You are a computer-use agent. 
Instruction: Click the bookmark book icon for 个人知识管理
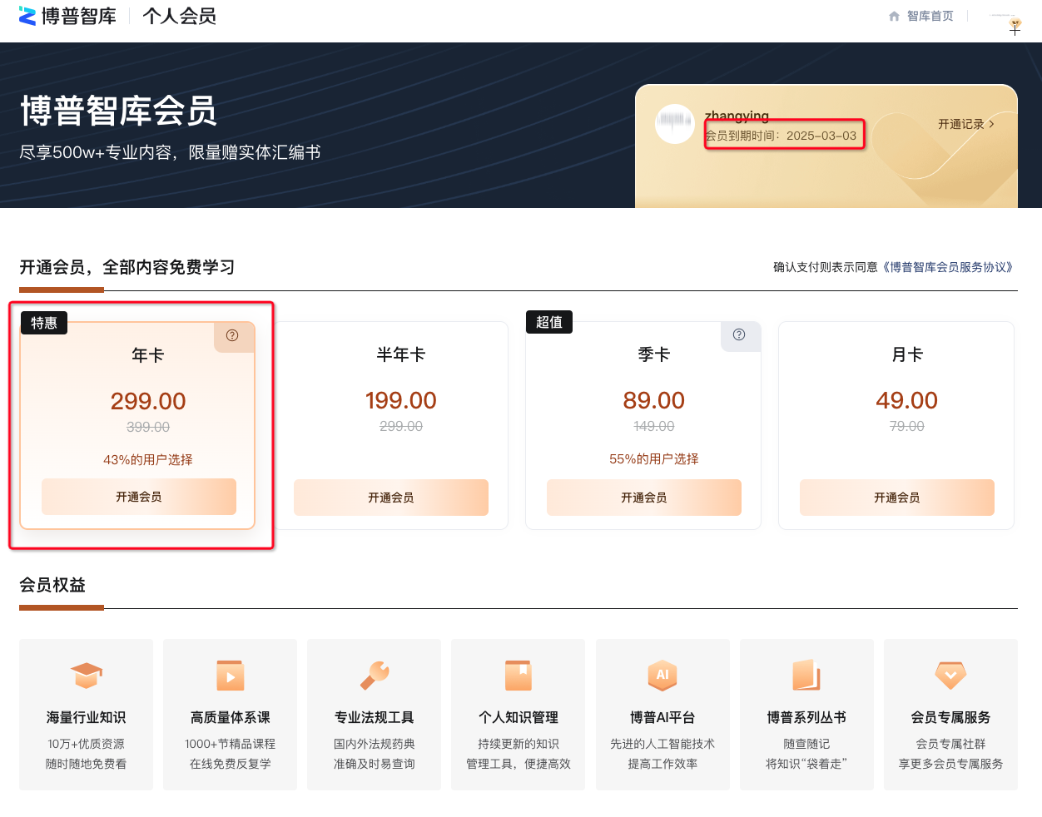[x=519, y=676]
